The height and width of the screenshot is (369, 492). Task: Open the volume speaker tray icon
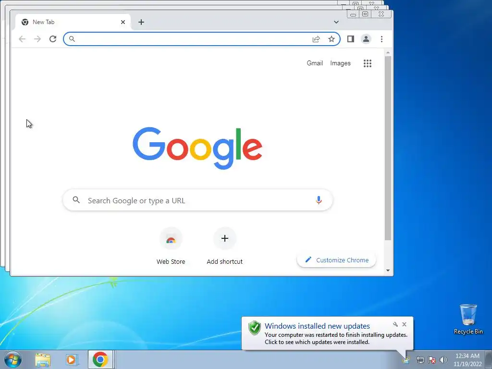443,360
